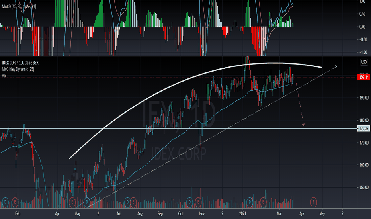The width and height of the screenshot is (371, 219).
Task: Click the earnings marker just before Feb
Action: 15,202
